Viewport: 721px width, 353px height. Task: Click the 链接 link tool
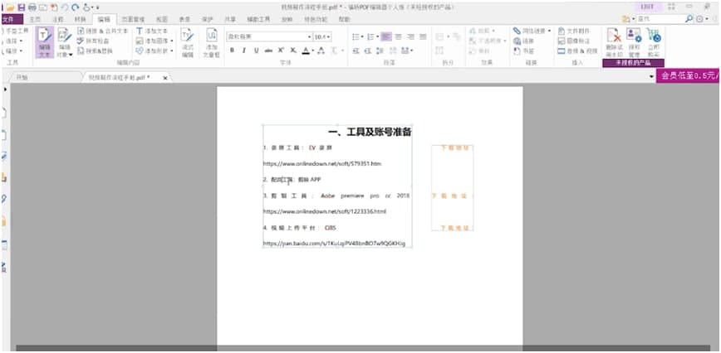[x=524, y=41]
